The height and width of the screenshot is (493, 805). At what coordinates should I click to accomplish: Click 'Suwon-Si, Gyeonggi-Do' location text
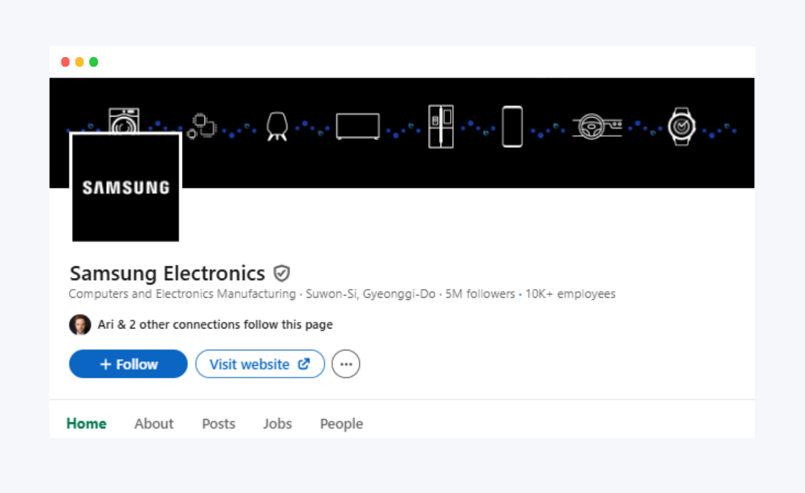point(371,293)
